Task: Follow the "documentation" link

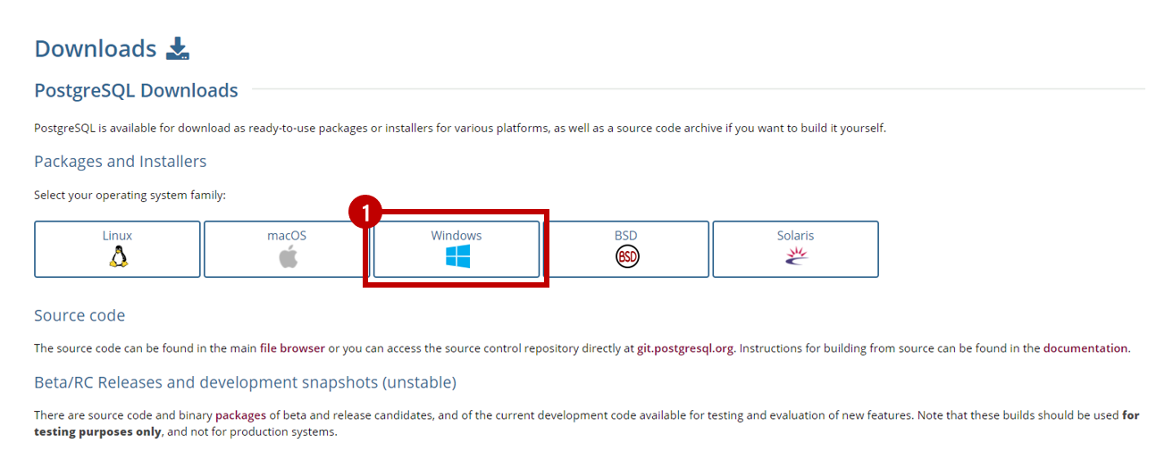Action: click(1085, 348)
